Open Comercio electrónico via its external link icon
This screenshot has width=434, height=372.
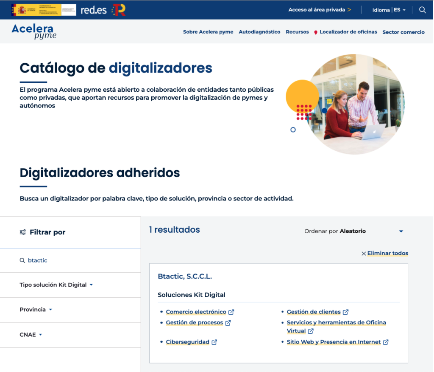click(x=231, y=312)
